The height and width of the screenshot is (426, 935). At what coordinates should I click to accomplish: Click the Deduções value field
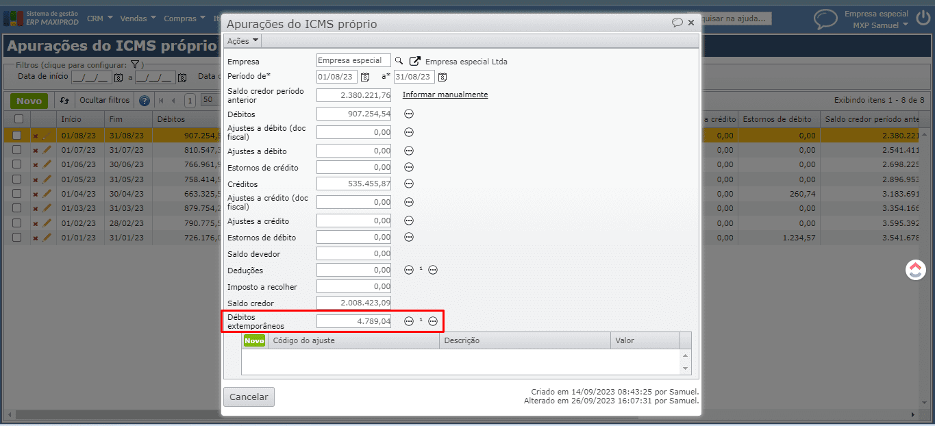[353, 270]
